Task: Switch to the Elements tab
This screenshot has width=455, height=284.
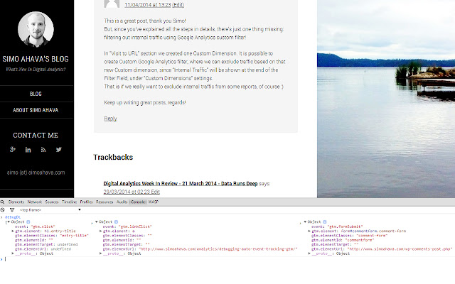Action: click(16, 202)
